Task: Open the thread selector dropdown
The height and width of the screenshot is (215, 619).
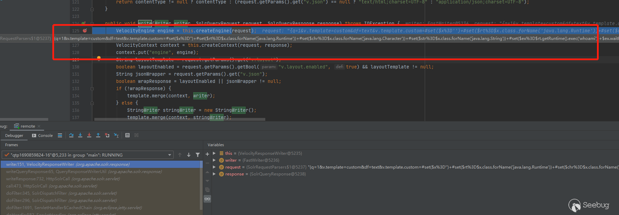Action: (x=169, y=155)
